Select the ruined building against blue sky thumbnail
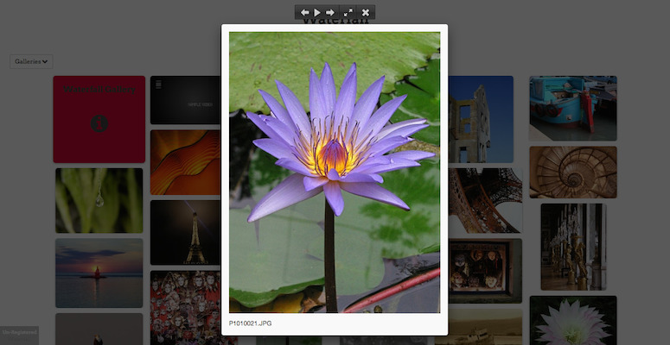This screenshot has width=670, height=345. pos(480,118)
